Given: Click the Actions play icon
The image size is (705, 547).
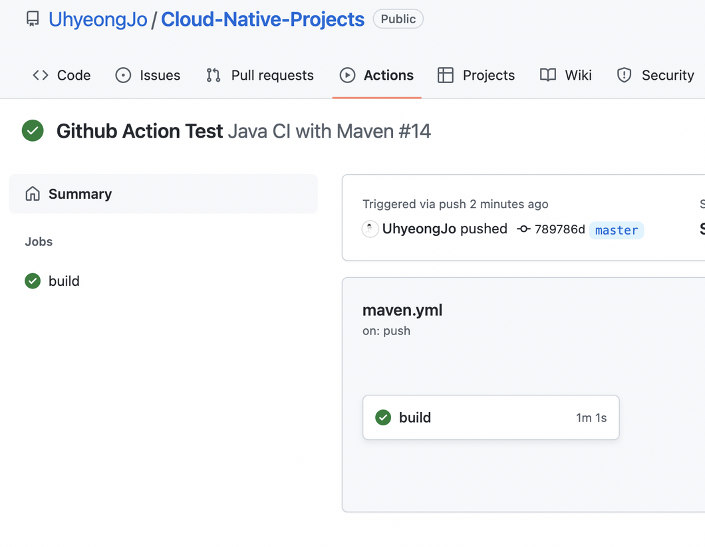Looking at the screenshot, I should tap(347, 75).
